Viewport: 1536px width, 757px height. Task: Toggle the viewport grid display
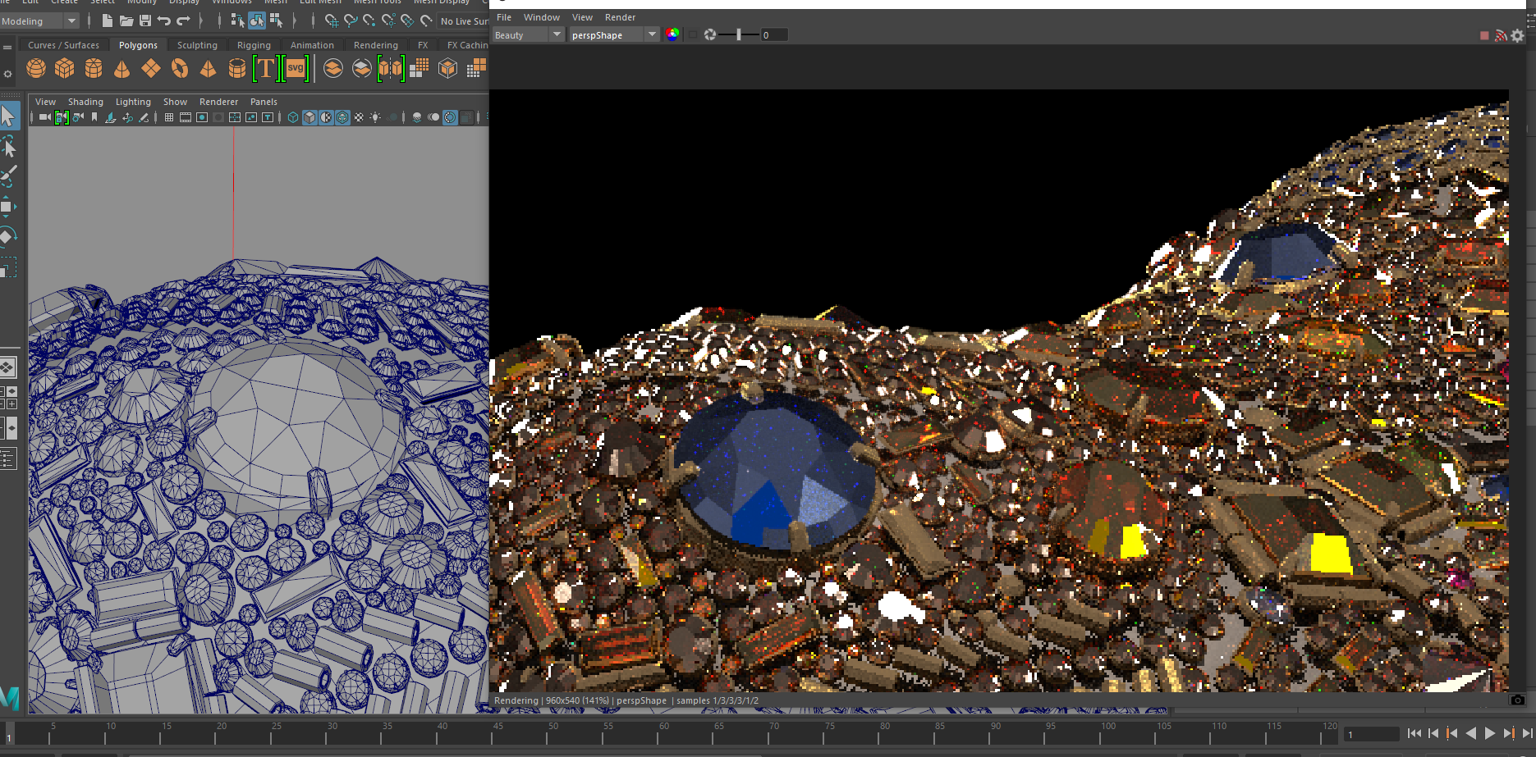pyautogui.click(x=169, y=117)
